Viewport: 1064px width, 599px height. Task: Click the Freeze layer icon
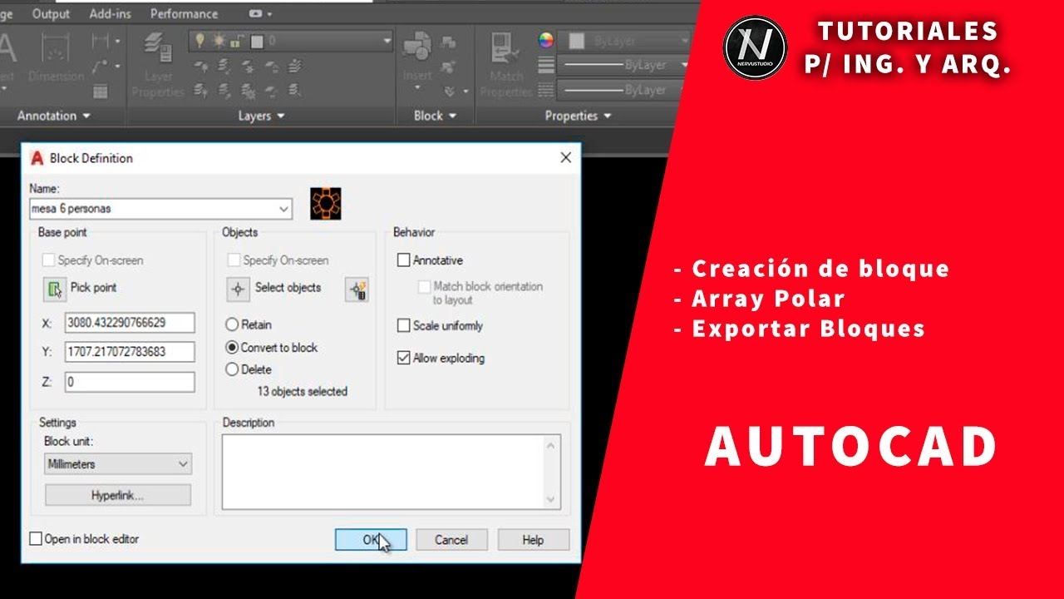[x=248, y=66]
